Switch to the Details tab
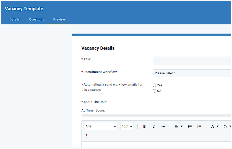This screenshot has height=149, width=232. tap(15, 19)
